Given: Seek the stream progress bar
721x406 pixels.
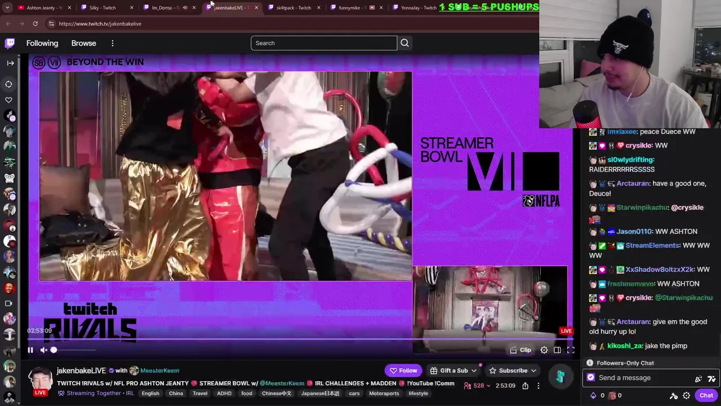Looking at the screenshot, I should pyautogui.click(x=300, y=339).
